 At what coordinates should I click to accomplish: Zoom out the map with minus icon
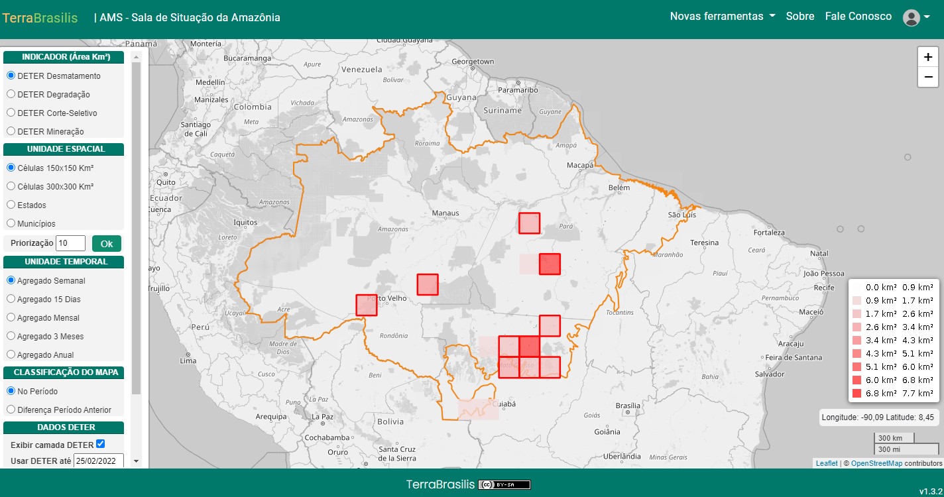click(x=928, y=78)
